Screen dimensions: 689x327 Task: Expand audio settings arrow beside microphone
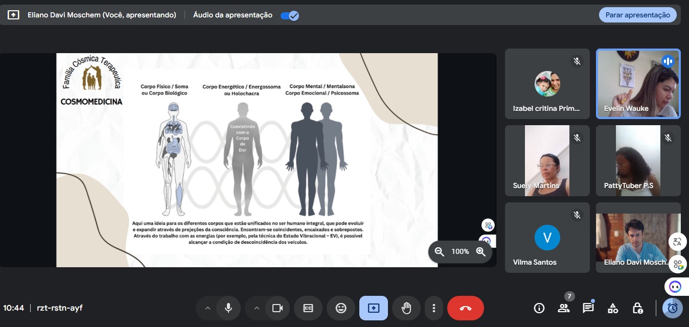click(208, 308)
